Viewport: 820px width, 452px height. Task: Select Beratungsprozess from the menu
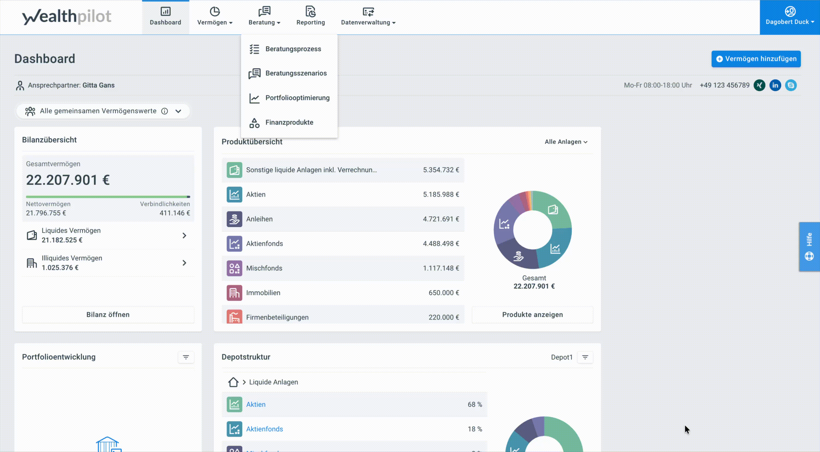click(x=289, y=49)
